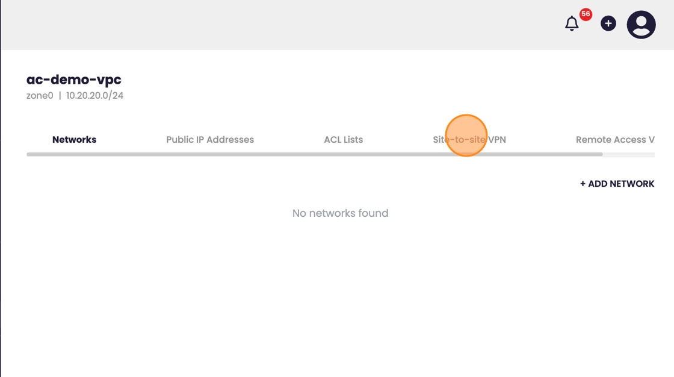Click the zone0 label
This screenshot has width=674, height=377.
pos(40,96)
